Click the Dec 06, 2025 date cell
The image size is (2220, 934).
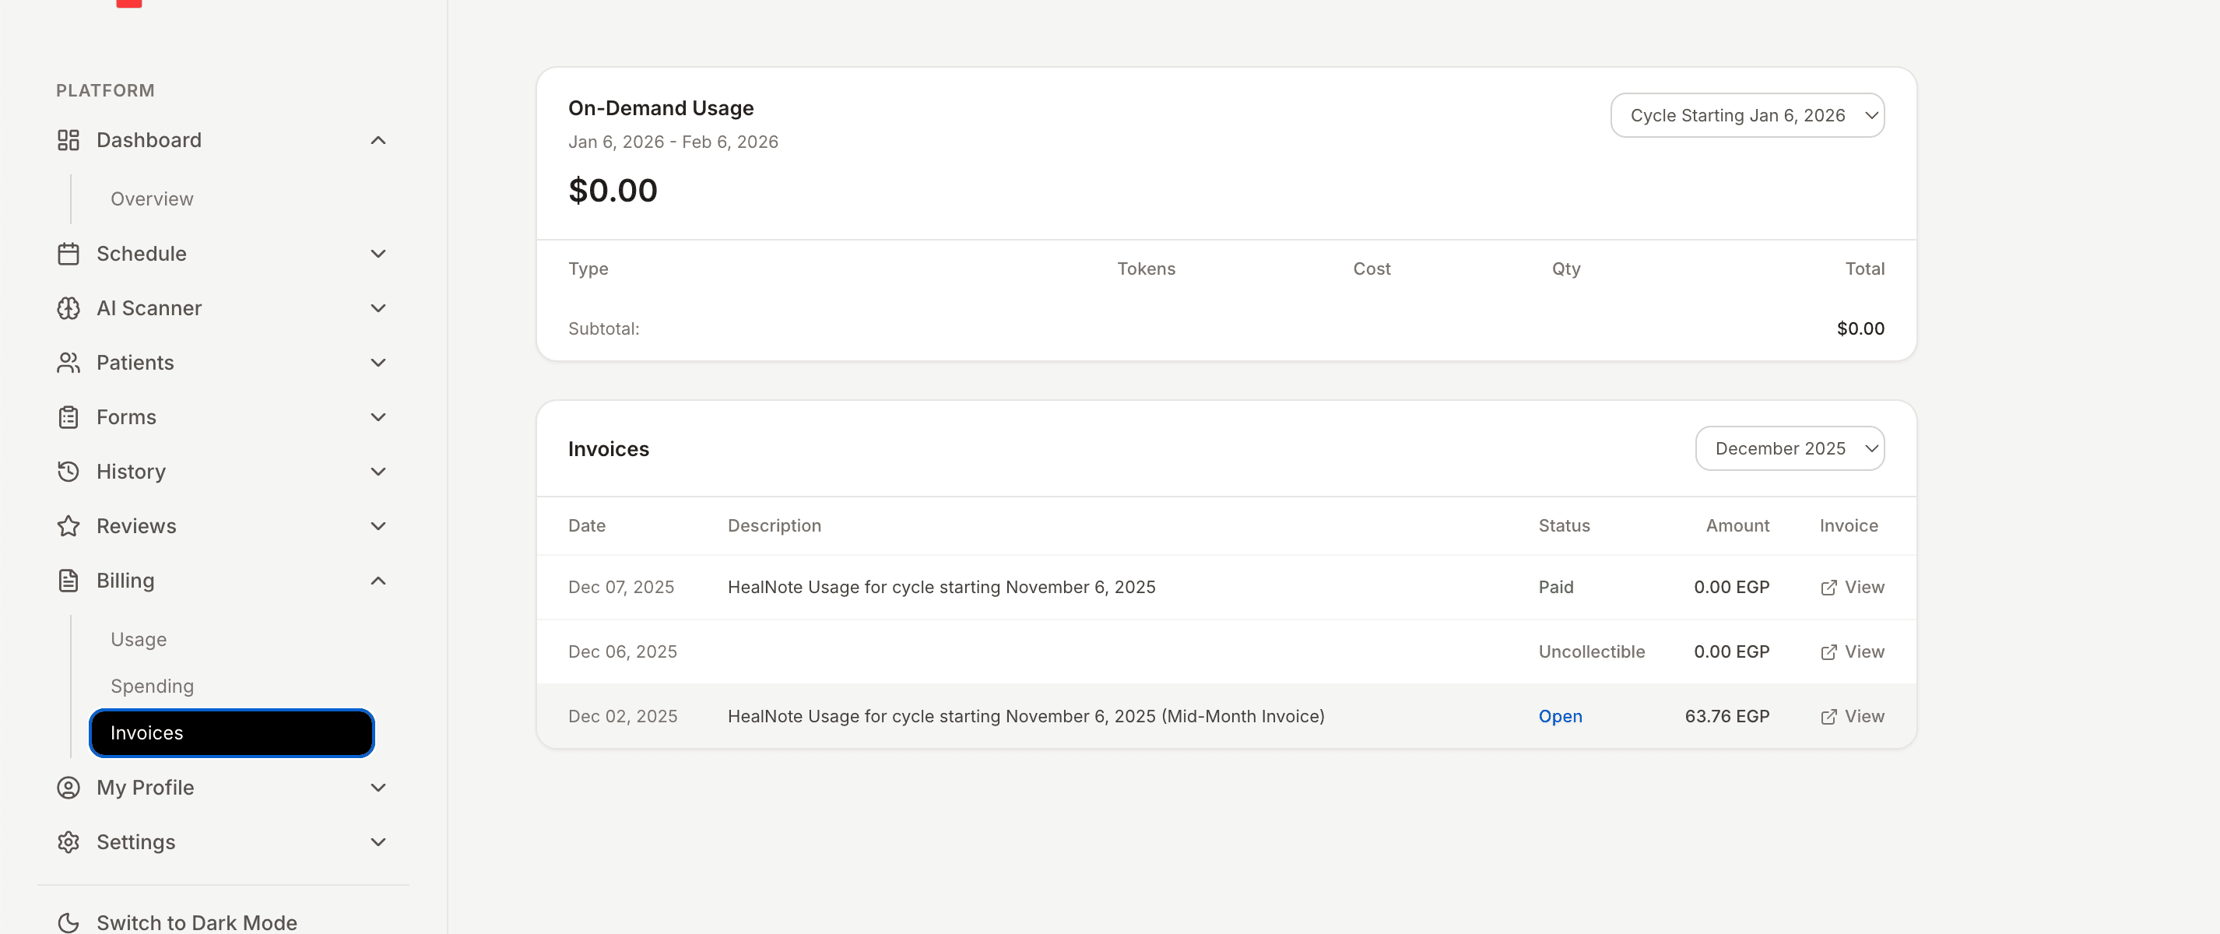(x=622, y=652)
